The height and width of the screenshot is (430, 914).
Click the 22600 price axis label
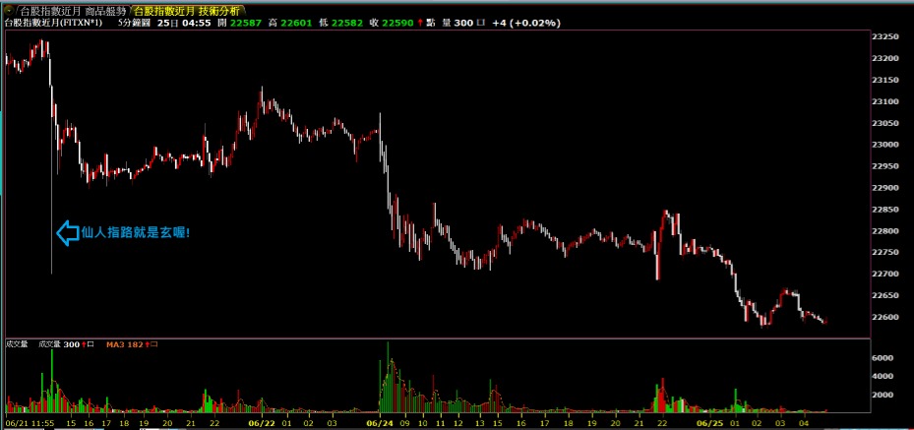tap(884, 317)
